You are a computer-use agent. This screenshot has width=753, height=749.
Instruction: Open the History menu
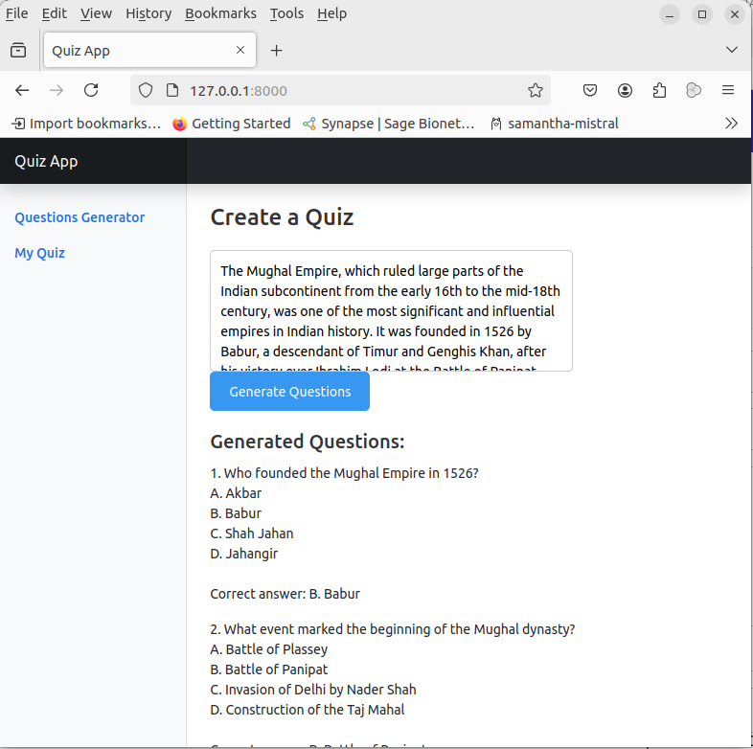coord(148,13)
